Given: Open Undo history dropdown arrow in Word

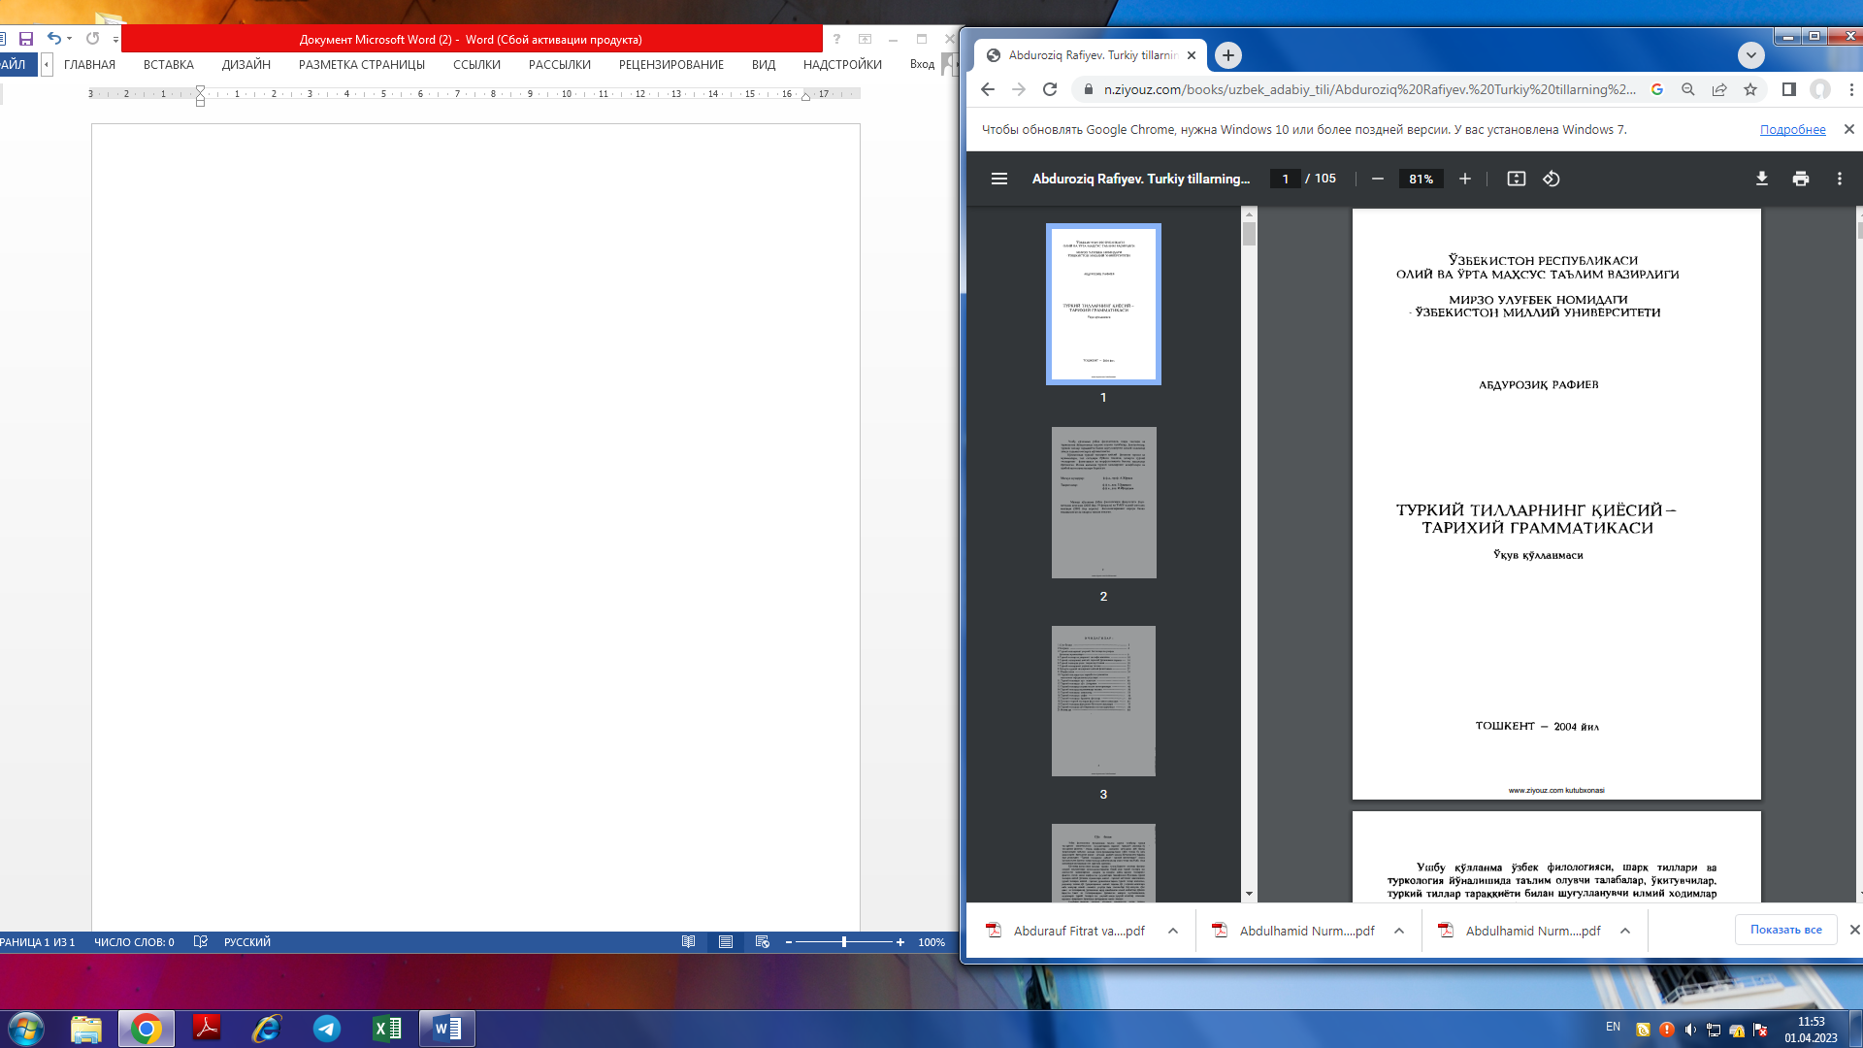Looking at the screenshot, I should (x=69, y=39).
